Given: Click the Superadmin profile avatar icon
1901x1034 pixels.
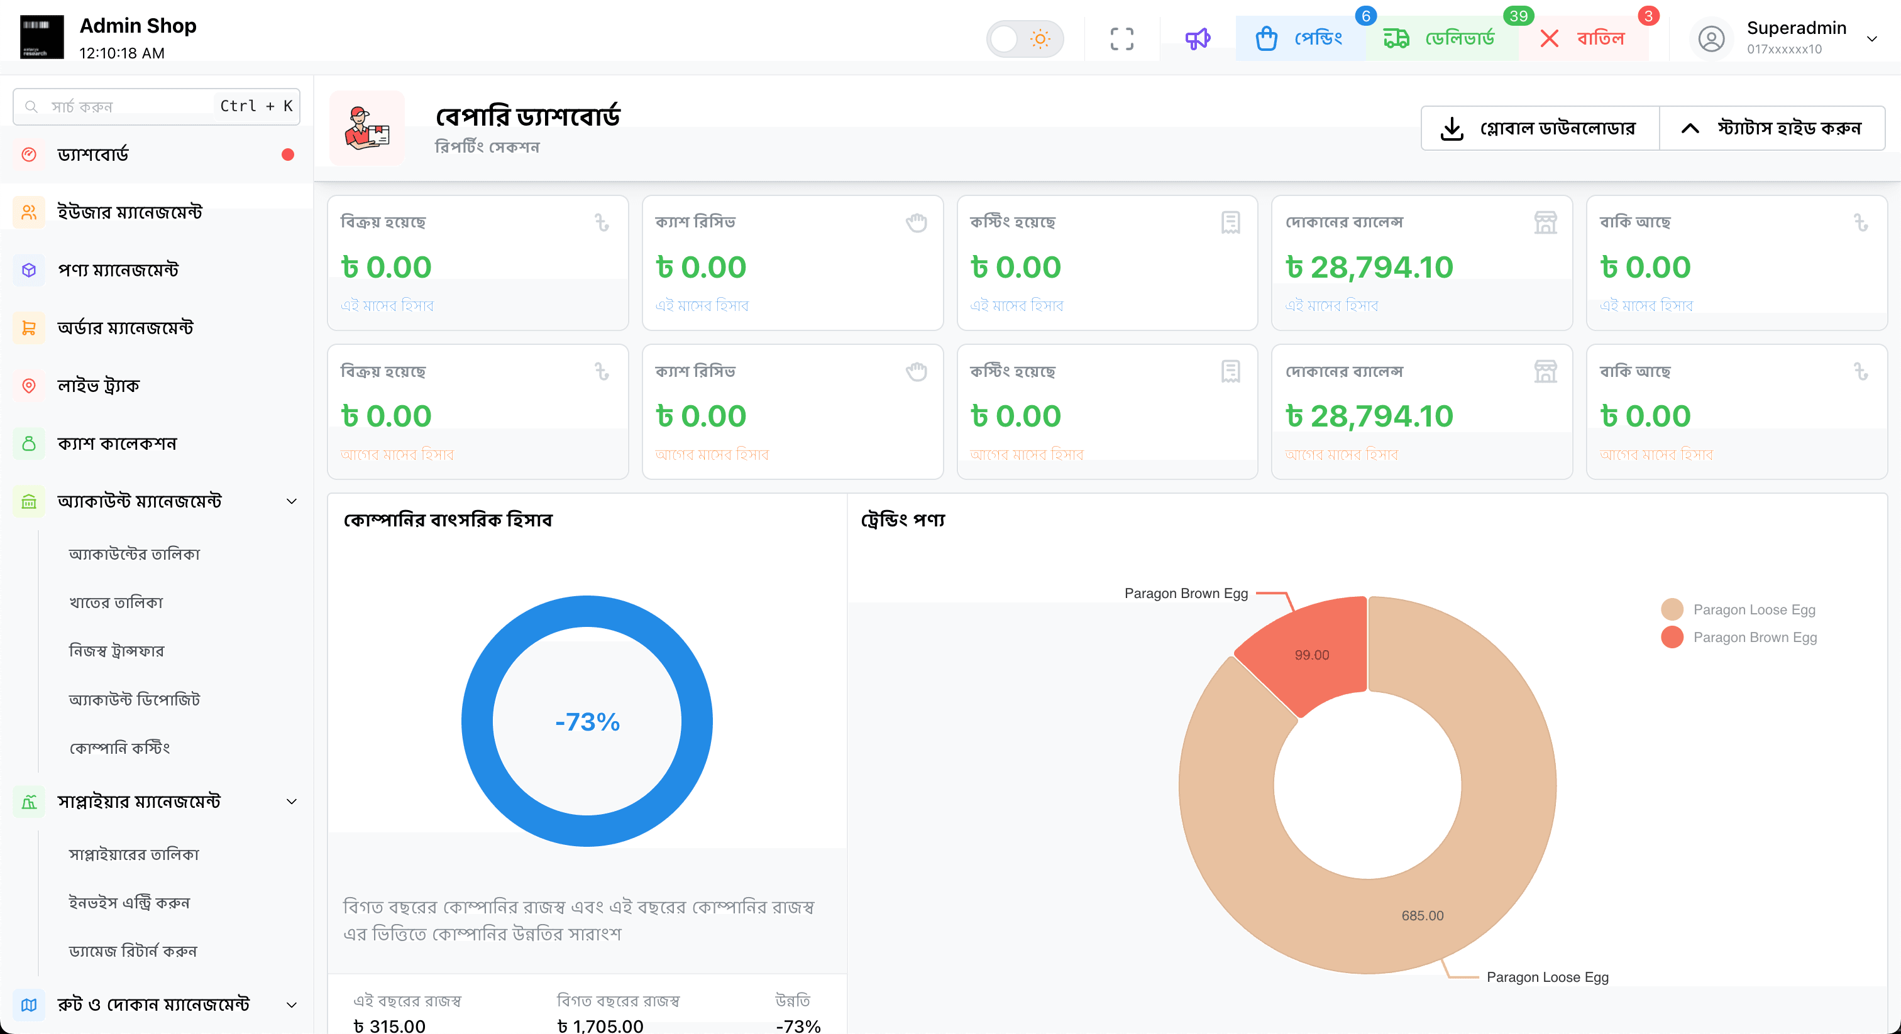Looking at the screenshot, I should (1711, 38).
